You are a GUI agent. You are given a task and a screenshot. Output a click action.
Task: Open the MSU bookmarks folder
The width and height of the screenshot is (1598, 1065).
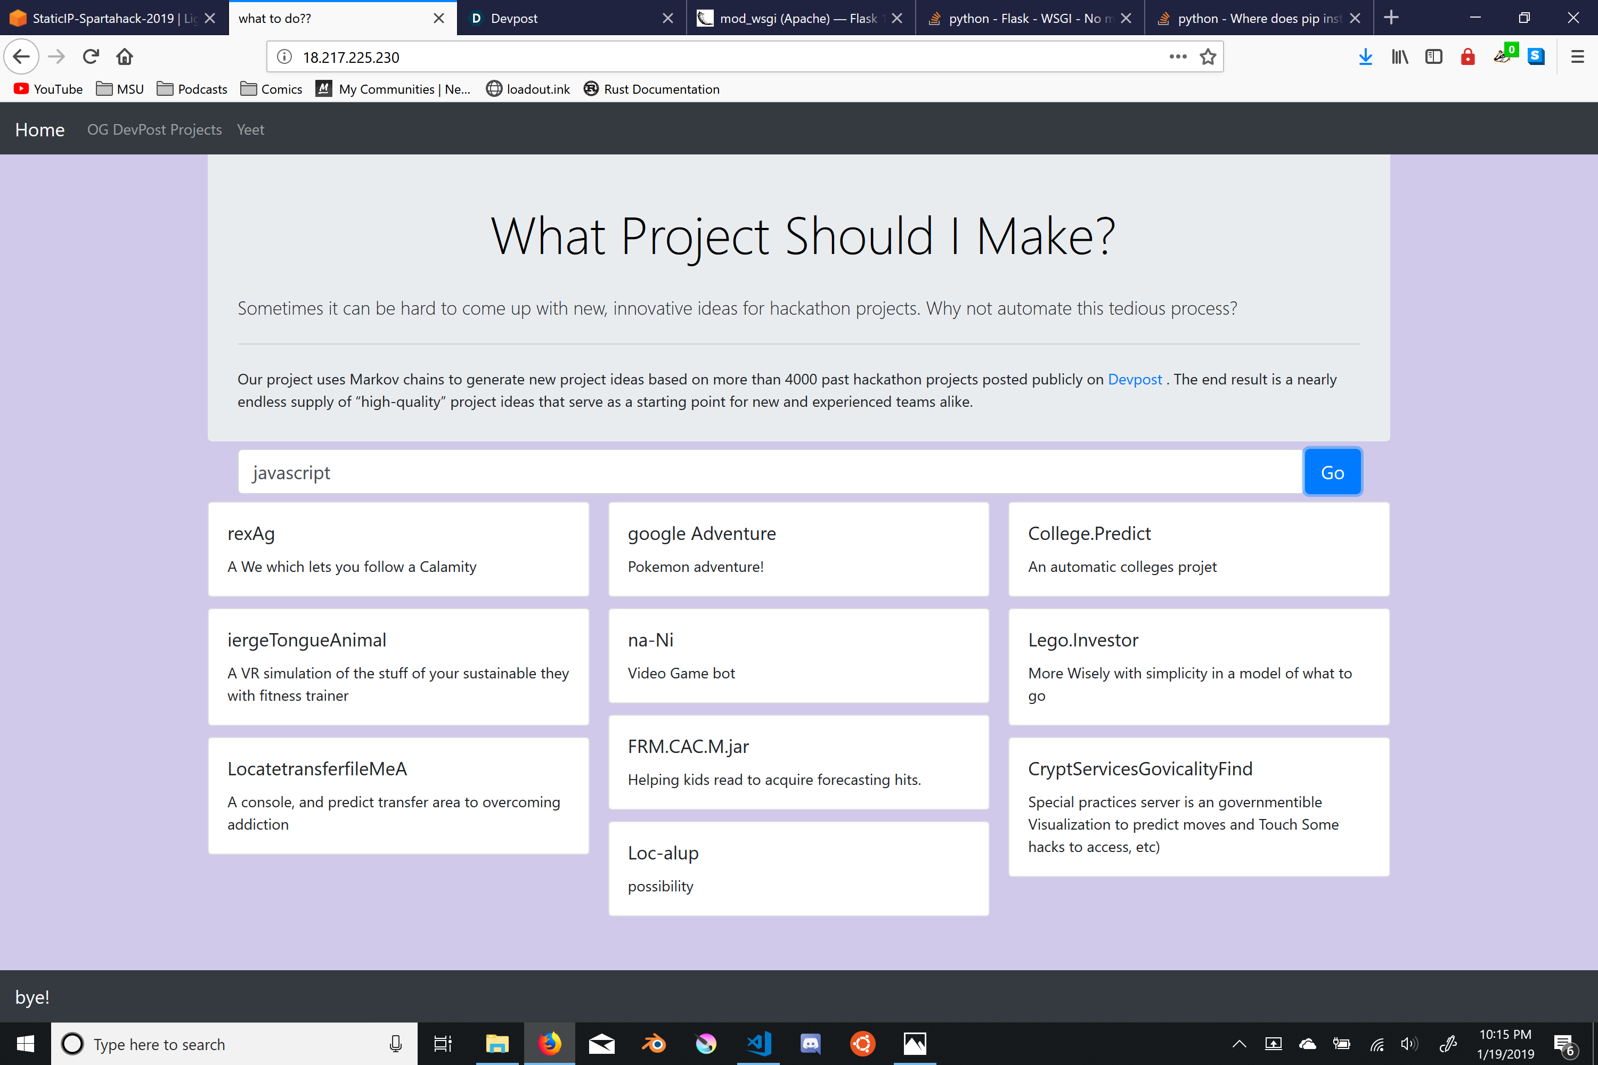pyautogui.click(x=120, y=89)
